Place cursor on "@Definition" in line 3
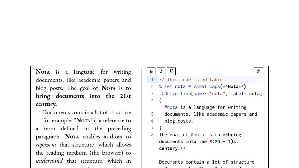299x168 pixels. pos(176,94)
